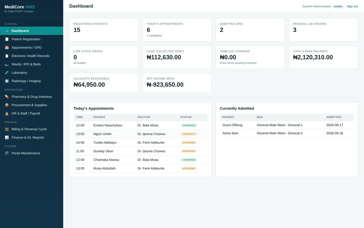Click General Male Ward - General-1 bed
This screenshot has width=364, height=228.
[280, 125]
